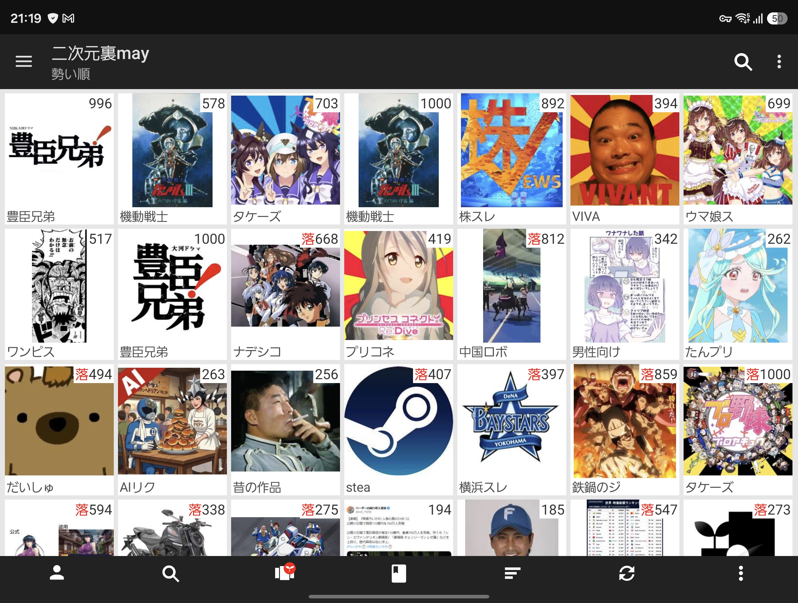Open the ウマ娘ス thread with 699 replies
Screen dimensions: 798x603
738,159
